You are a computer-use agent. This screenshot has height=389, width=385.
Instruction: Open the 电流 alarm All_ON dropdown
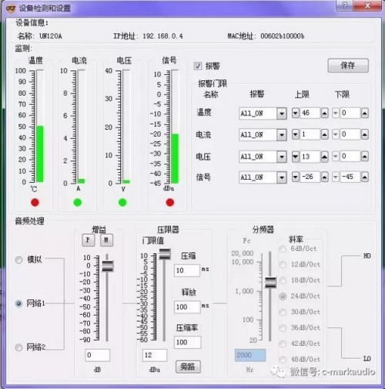coord(282,135)
